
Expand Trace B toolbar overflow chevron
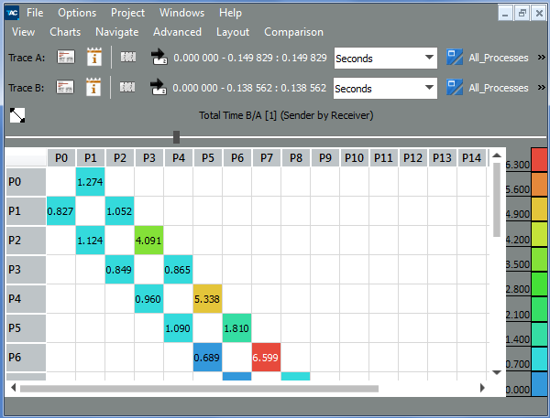541,87
